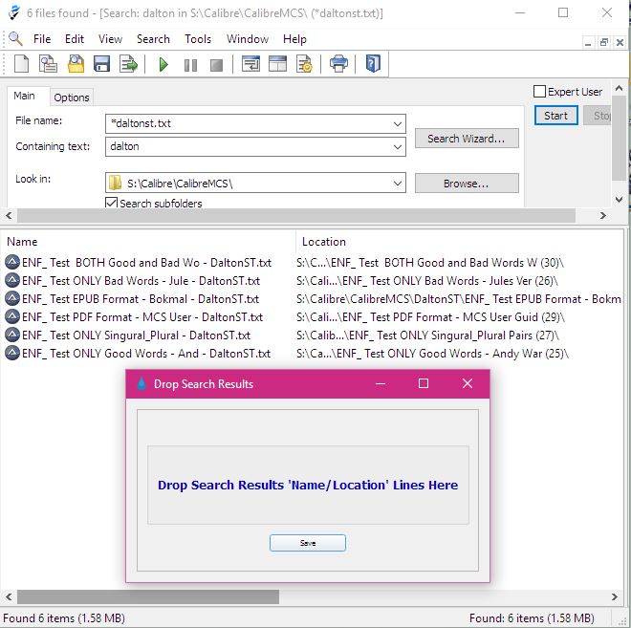Minimize the Drop Search Results window
631x628 pixels.
coord(381,383)
